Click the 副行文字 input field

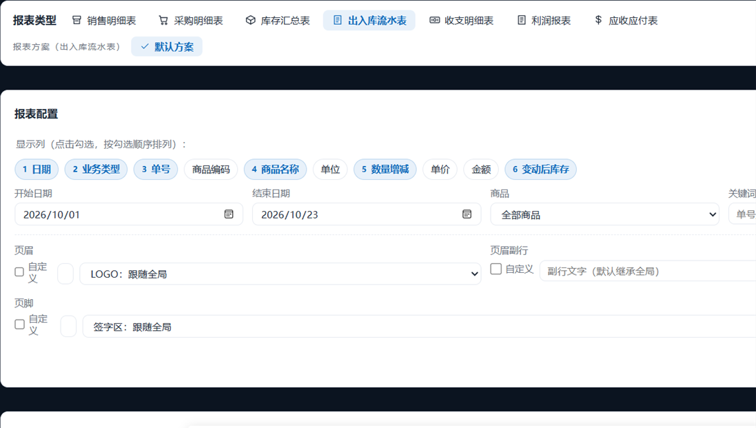click(x=648, y=272)
